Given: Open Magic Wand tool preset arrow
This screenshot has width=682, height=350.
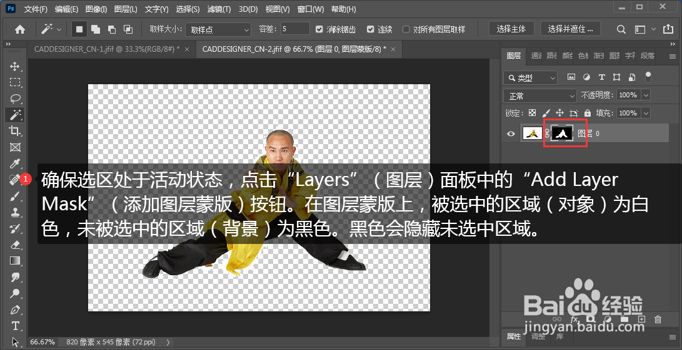Looking at the screenshot, I should 59,29.
